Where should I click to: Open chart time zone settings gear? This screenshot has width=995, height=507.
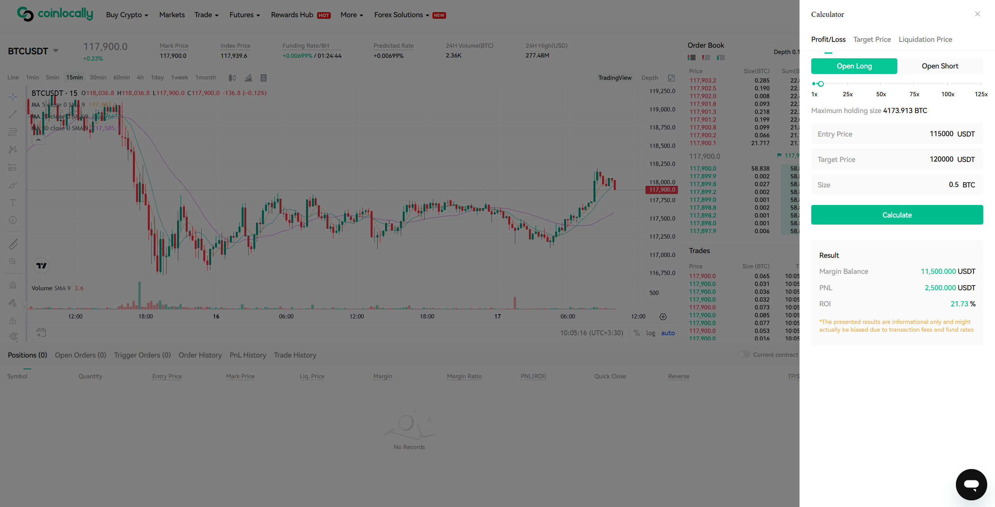click(663, 317)
